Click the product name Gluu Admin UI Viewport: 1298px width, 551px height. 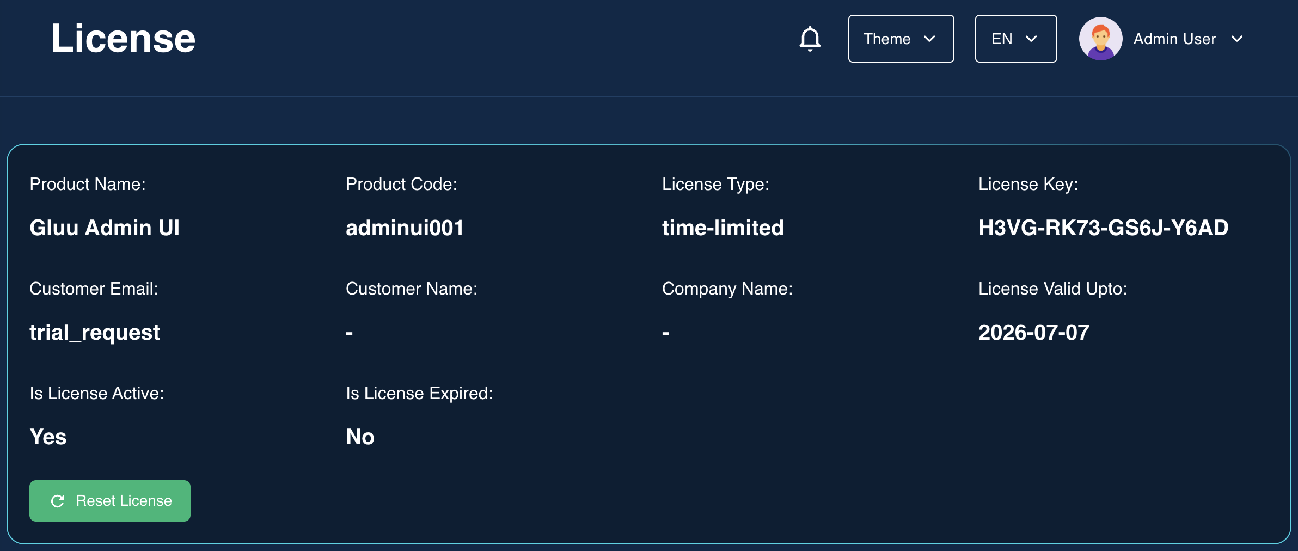click(x=105, y=228)
